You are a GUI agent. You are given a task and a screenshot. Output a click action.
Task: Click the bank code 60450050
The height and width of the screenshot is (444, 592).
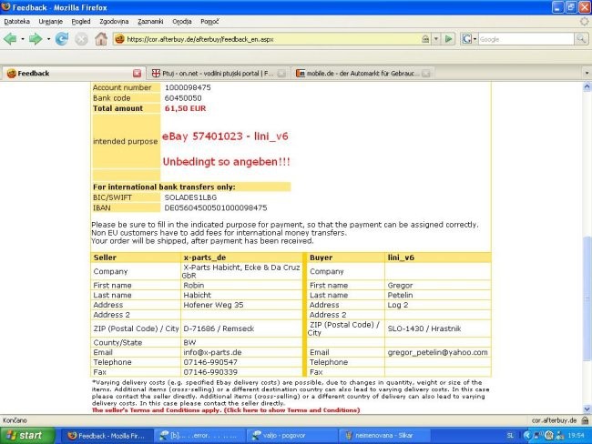pos(183,98)
